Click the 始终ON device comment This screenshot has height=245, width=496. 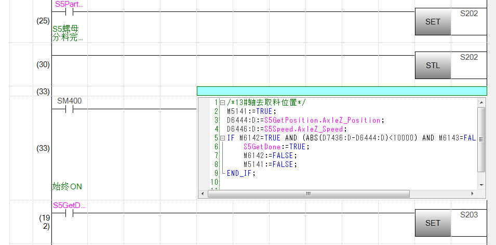(x=67, y=186)
